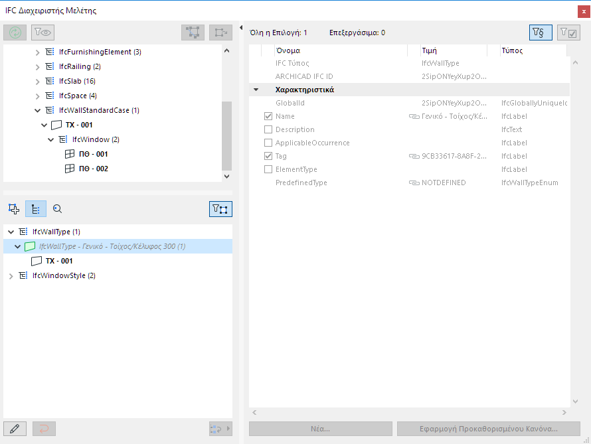Click the upper tree scroll-up arrow
Screen dimensions: 591x444
click(x=226, y=50)
